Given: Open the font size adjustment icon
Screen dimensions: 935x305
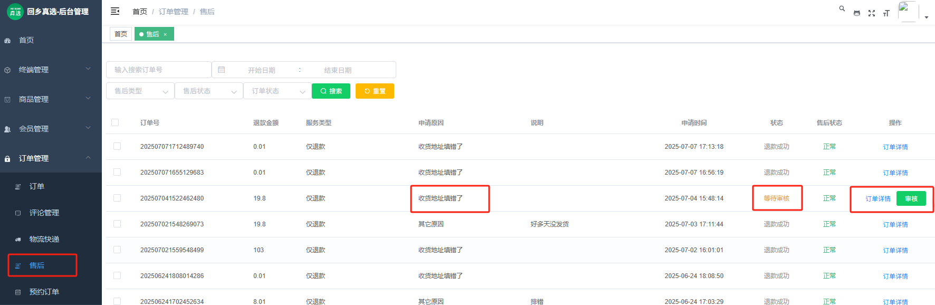Looking at the screenshot, I should (x=886, y=13).
